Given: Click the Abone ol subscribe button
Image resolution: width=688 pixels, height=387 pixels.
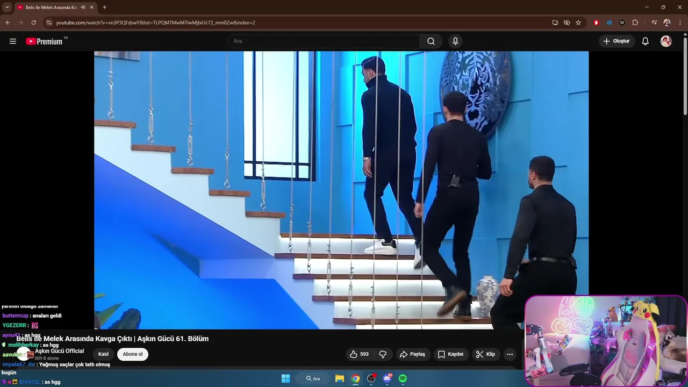Looking at the screenshot, I should coord(133,354).
